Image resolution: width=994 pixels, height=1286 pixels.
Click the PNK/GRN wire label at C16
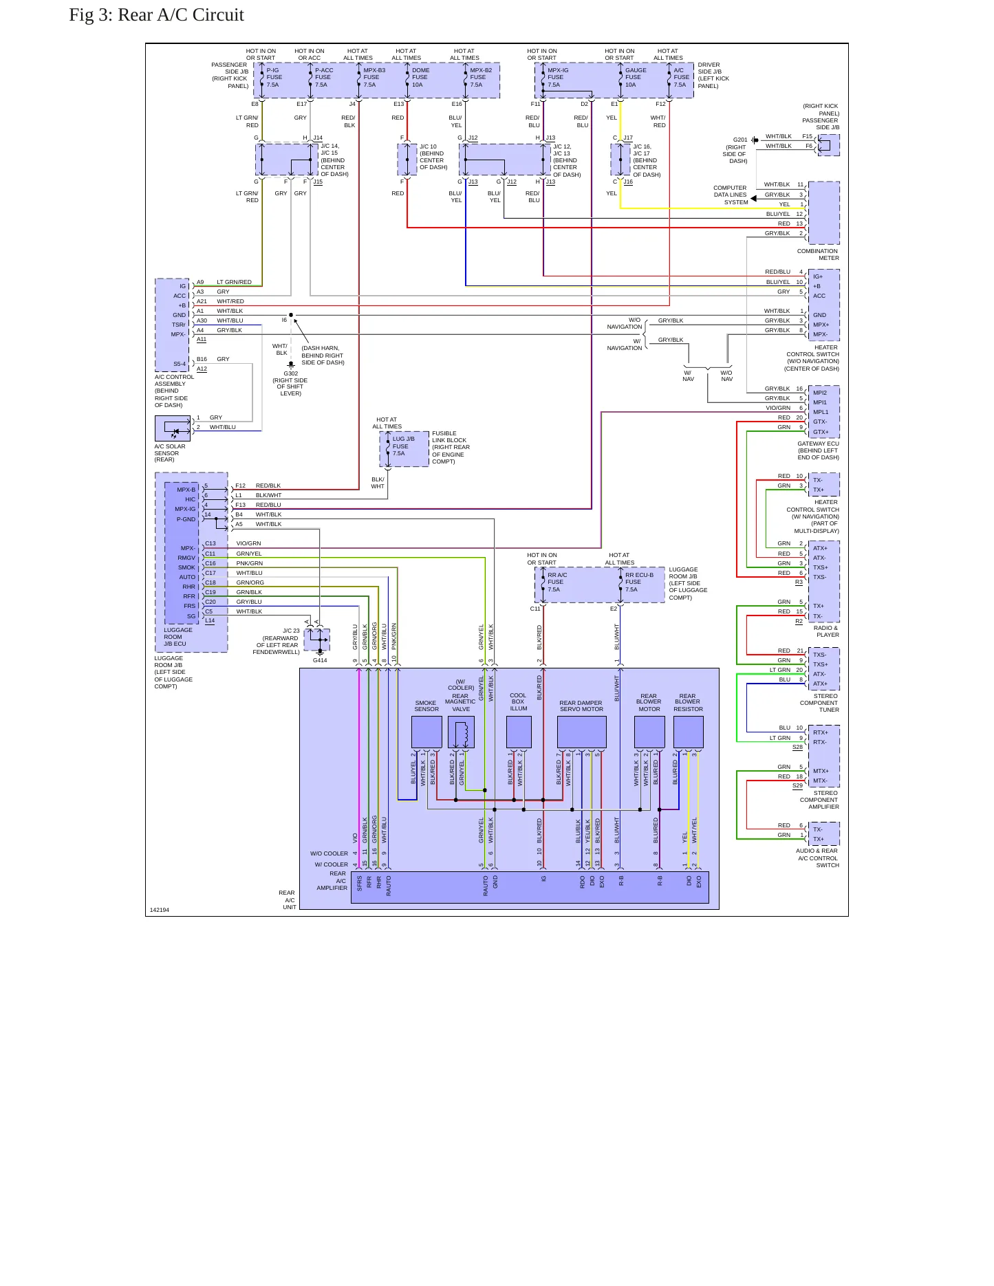click(x=250, y=563)
